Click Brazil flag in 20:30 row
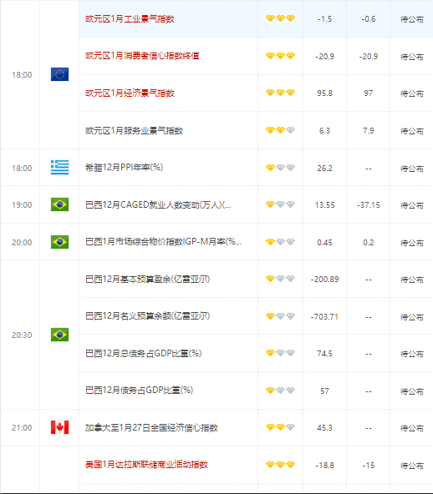 pos(59,335)
